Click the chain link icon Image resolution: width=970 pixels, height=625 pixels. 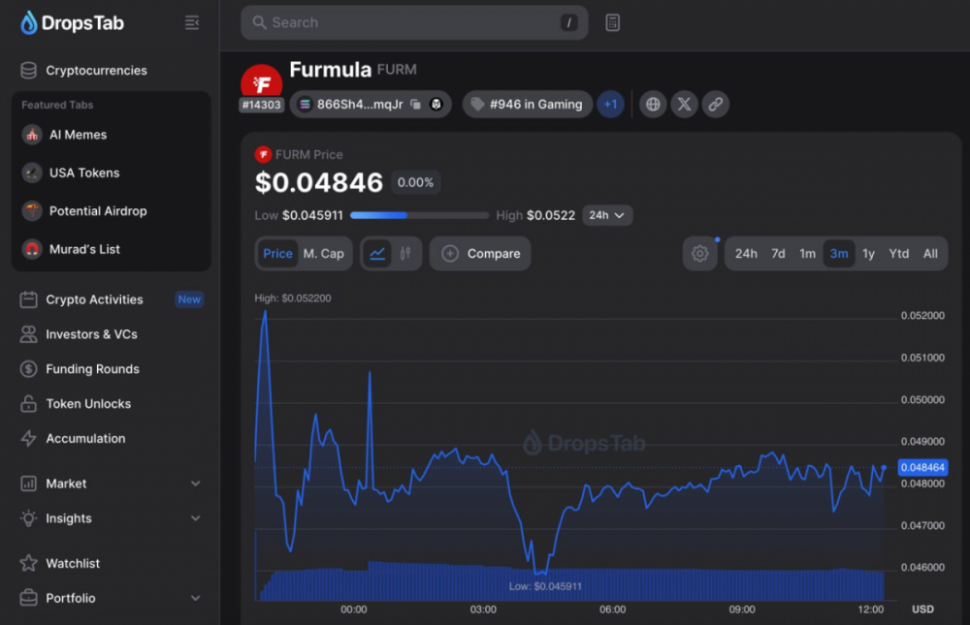[716, 105]
